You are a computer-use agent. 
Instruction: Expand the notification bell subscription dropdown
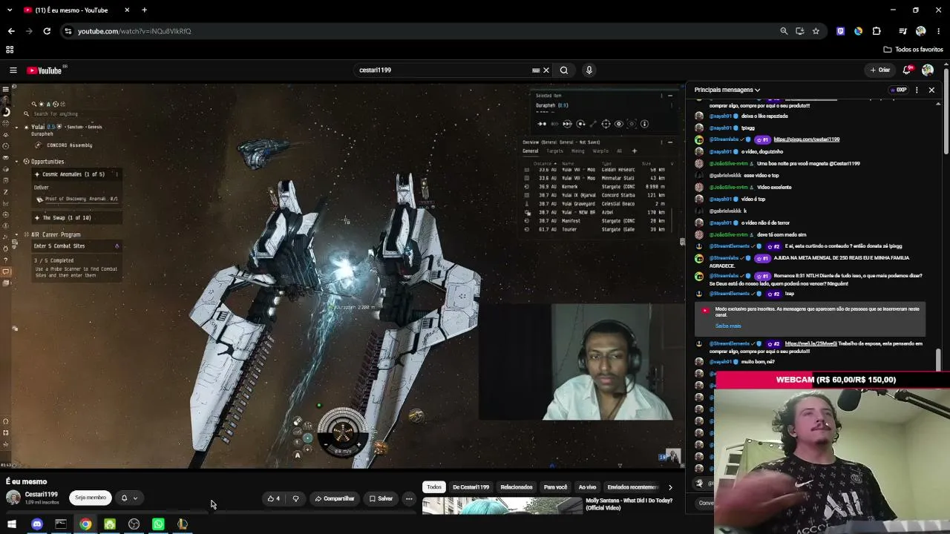pos(129,498)
